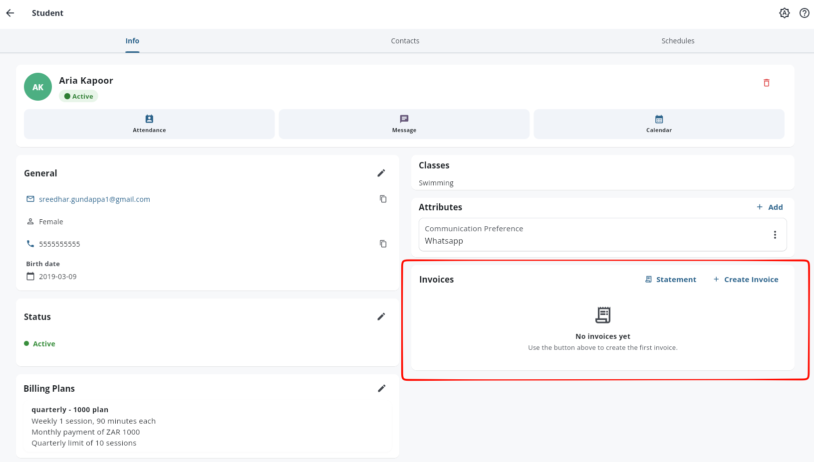The height and width of the screenshot is (462, 814).
Task: Copy the phone number 5555555555
Action: tap(383, 244)
